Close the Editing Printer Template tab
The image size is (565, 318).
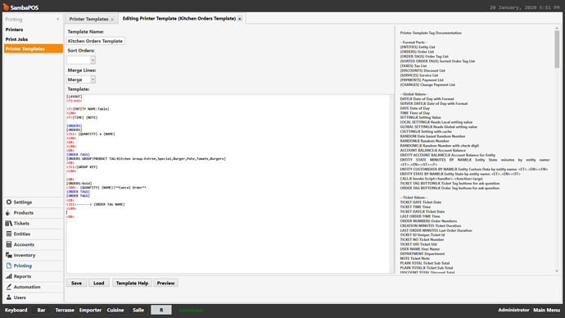click(x=240, y=19)
